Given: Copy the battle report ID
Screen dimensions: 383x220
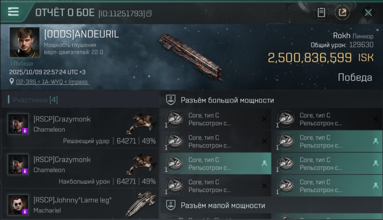Looking at the screenshot, I should 149,13.
